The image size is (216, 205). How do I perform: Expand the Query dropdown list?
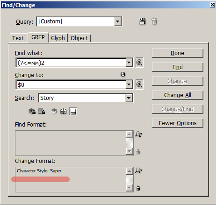coord(118,21)
